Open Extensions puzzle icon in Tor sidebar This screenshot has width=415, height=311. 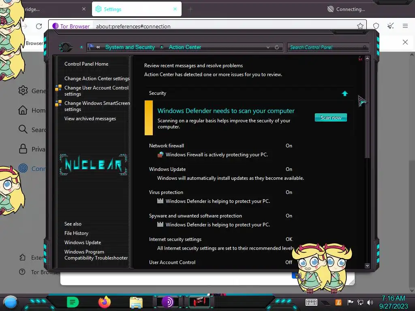pyautogui.click(x=23, y=257)
